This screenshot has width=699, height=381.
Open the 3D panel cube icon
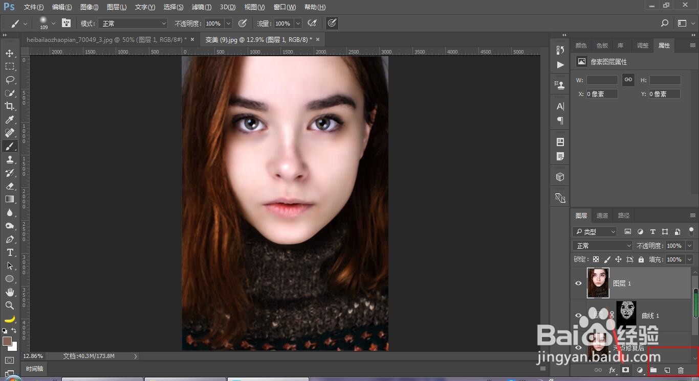(560, 177)
